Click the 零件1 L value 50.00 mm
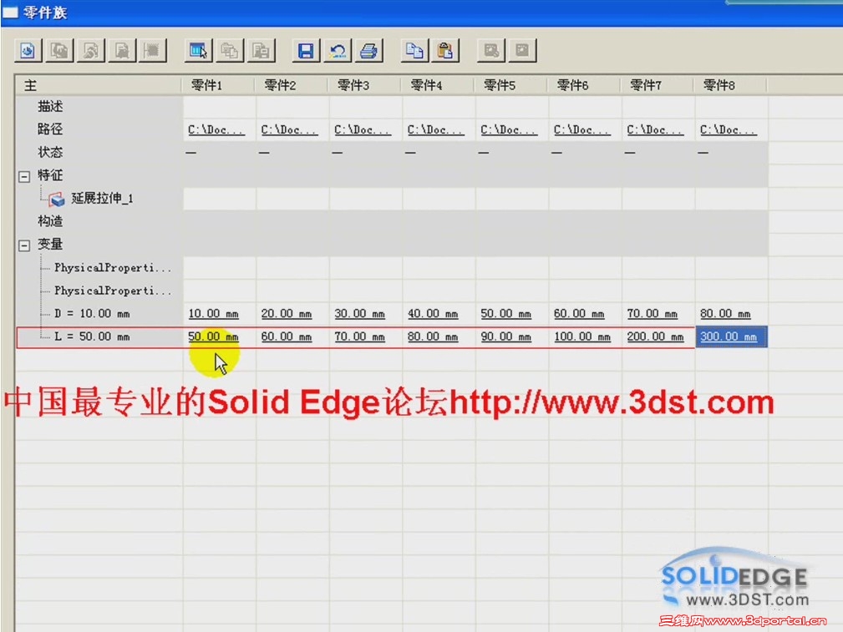843x632 pixels. 213,337
